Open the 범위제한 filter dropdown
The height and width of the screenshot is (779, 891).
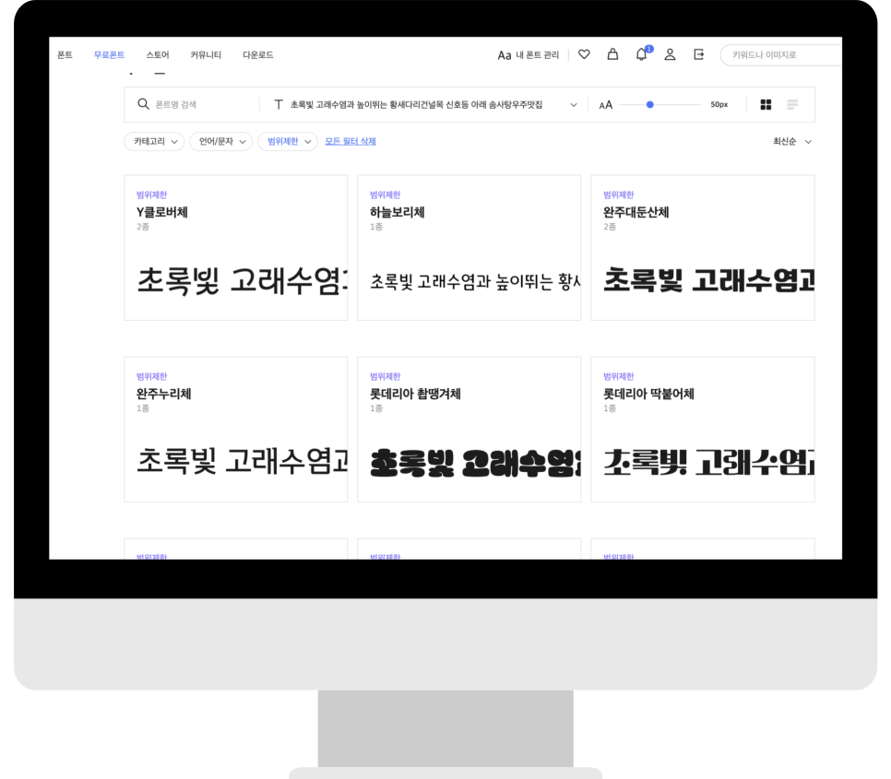point(288,141)
